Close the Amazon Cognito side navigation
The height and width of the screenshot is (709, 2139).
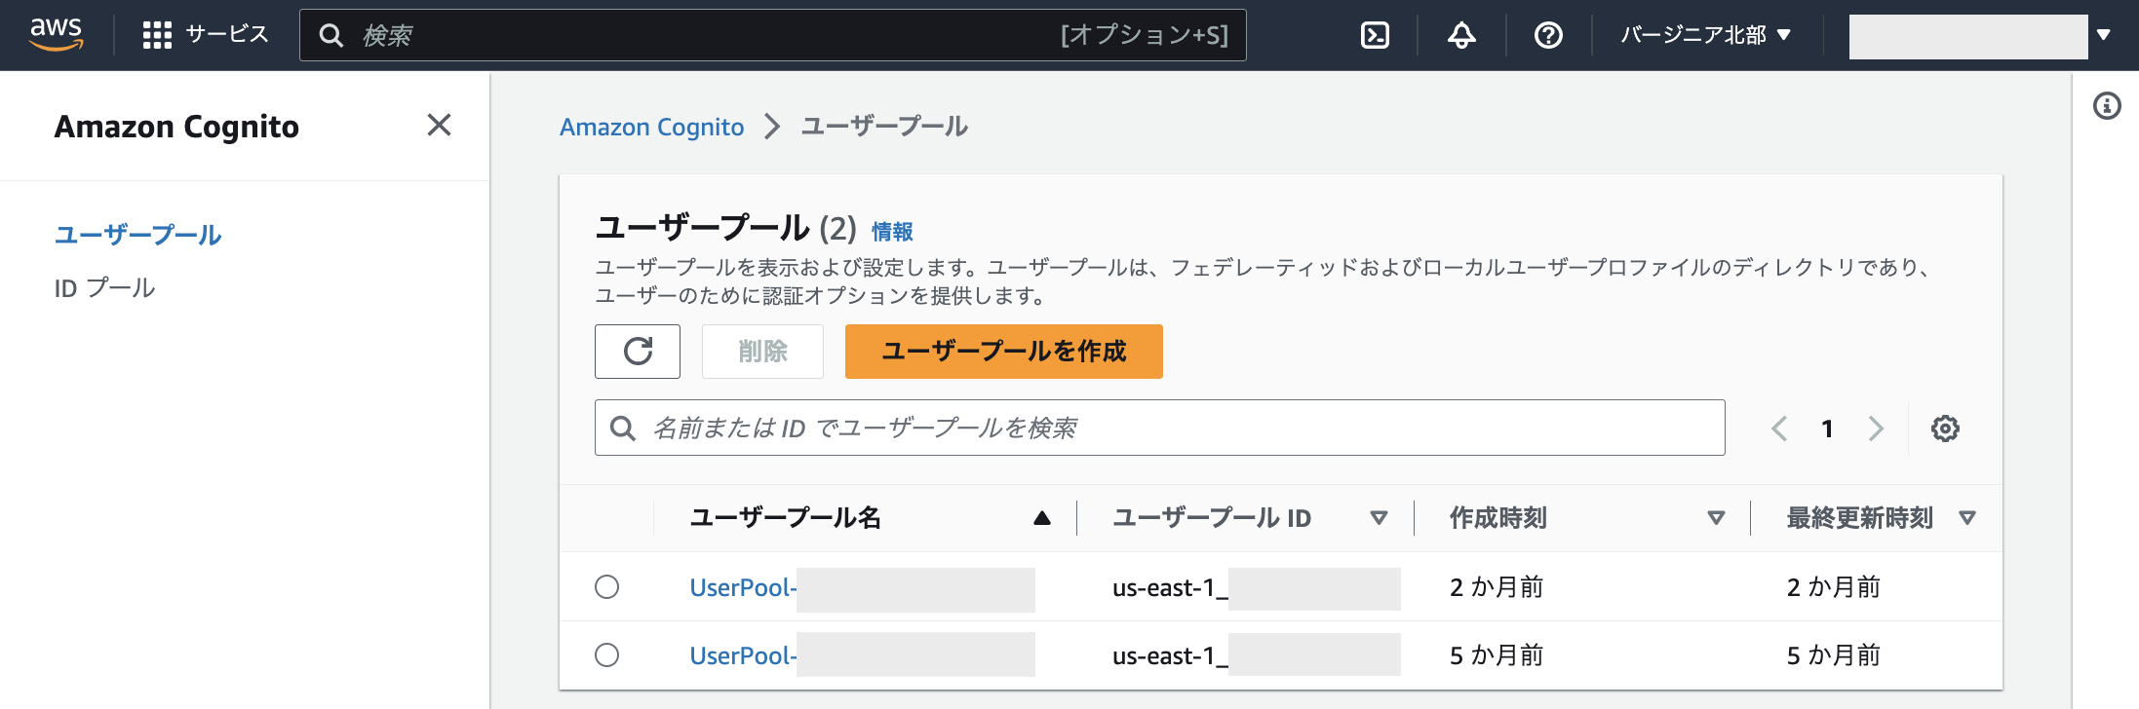pyautogui.click(x=439, y=125)
